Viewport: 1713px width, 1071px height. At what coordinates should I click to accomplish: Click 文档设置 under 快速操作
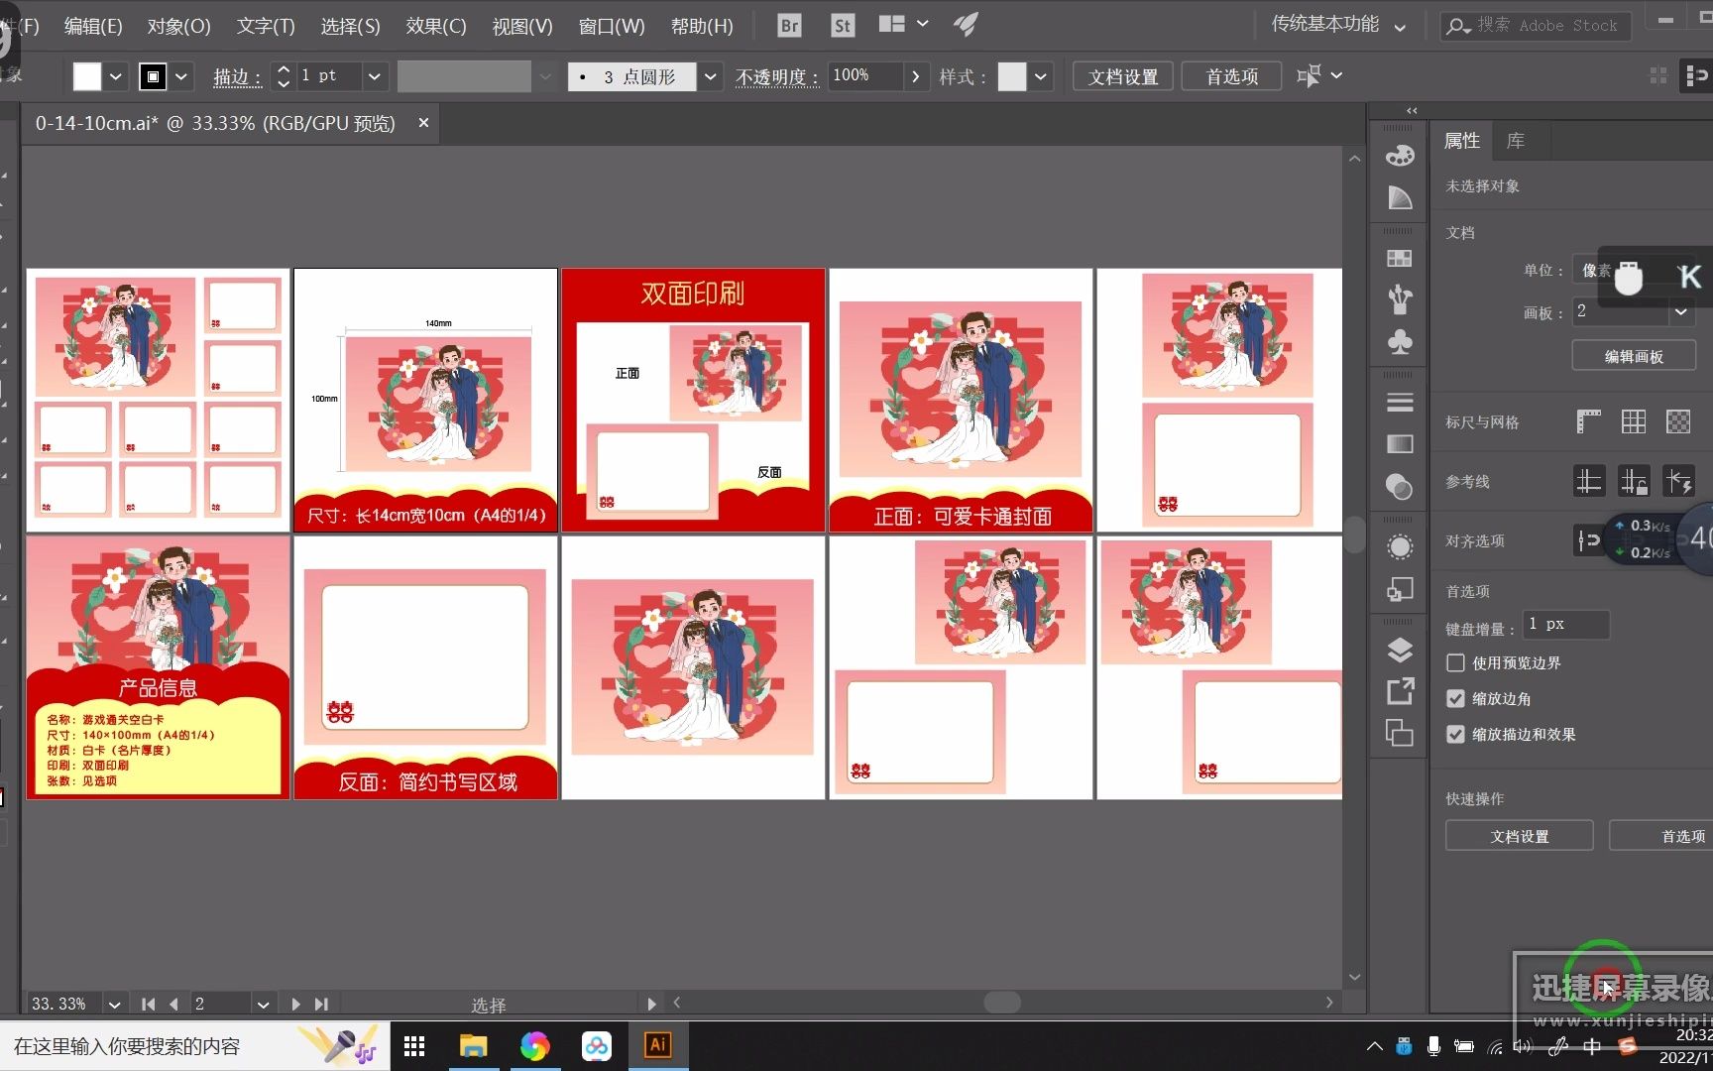click(x=1519, y=836)
